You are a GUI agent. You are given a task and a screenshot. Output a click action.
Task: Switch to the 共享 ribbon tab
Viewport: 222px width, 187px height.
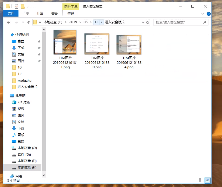(x=40, y=14)
